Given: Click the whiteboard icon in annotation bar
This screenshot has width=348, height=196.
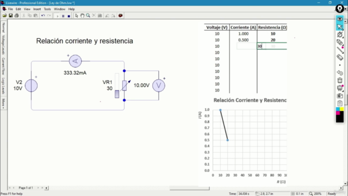Looking at the screenshot, I should (x=340, y=88).
